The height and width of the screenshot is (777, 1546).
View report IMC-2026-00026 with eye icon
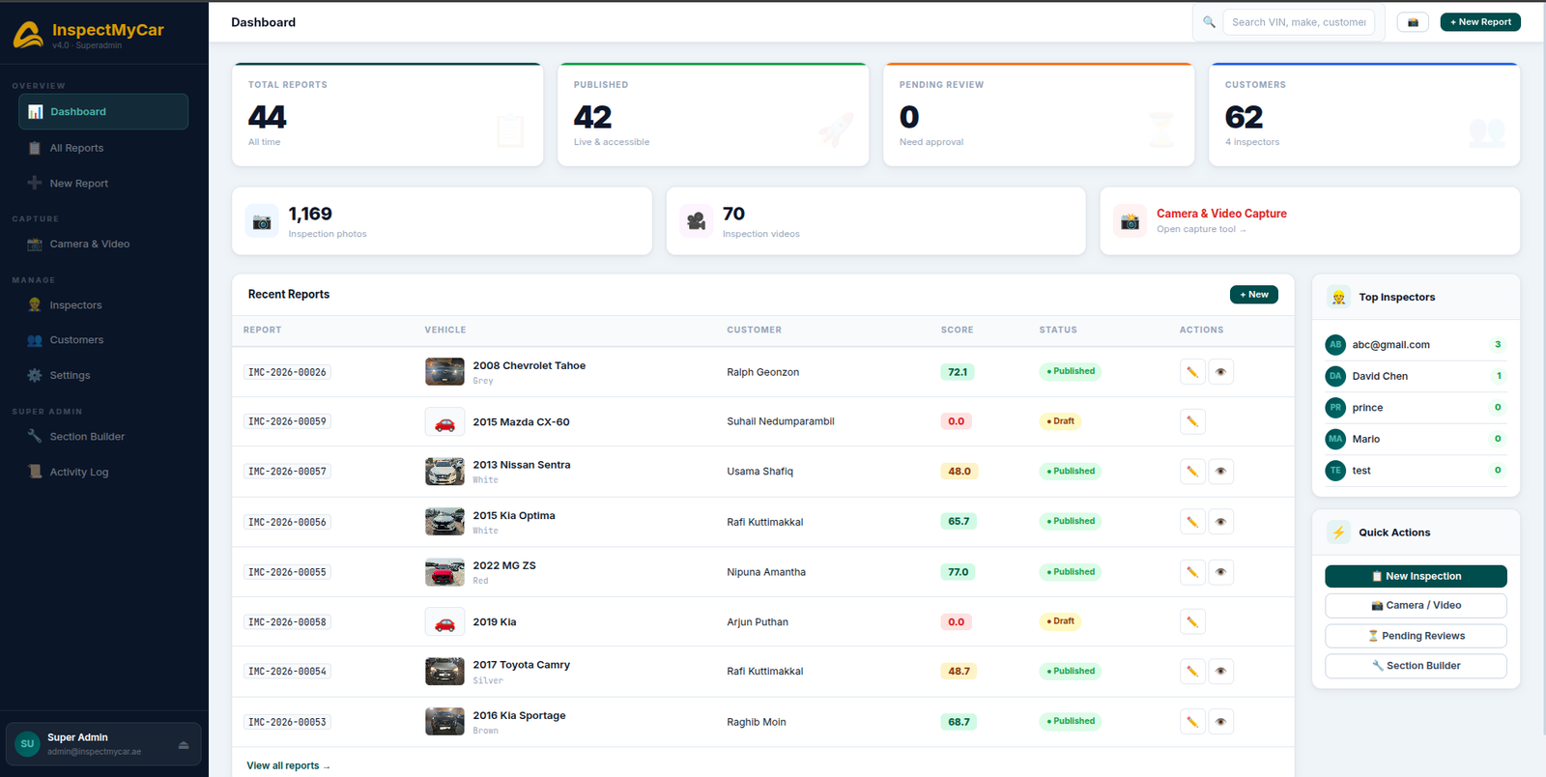tap(1221, 372)
